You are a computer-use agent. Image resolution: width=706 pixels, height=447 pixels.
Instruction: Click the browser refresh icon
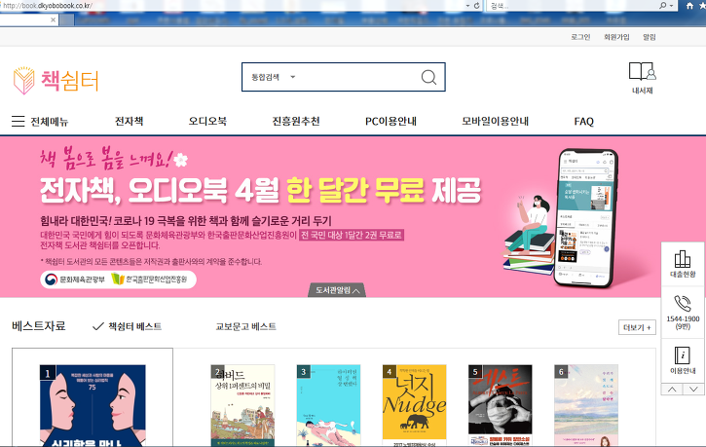pos(477,6)
